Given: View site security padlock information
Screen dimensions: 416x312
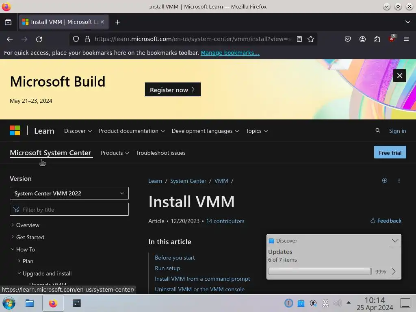Looking at the screenshot, I should pos(87,39).
